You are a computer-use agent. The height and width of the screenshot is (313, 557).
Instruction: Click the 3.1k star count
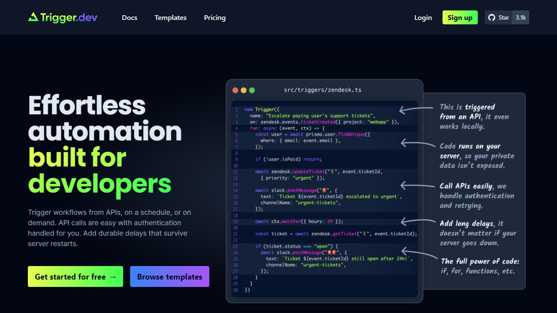click(520, 17)
